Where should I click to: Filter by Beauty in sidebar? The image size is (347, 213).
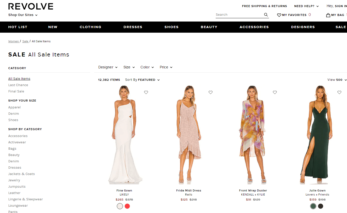tap(14, 155)
